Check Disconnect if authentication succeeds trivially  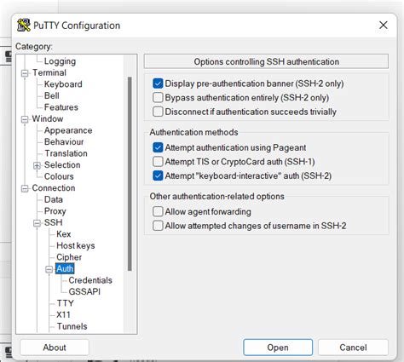coord(158,112)
